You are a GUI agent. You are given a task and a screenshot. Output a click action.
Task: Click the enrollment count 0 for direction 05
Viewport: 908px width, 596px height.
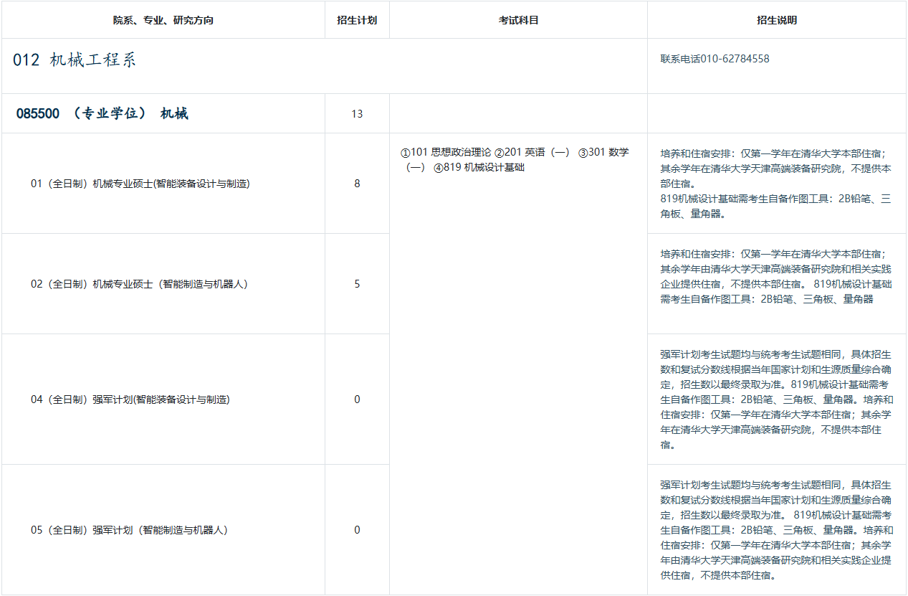tap(357, 530)
